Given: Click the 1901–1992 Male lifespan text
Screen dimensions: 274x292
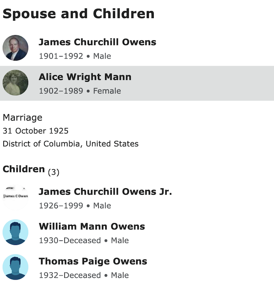Looking at the screenshot, I should tap(75, 56).
